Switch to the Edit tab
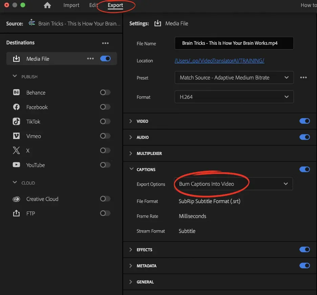 [93, 5]
